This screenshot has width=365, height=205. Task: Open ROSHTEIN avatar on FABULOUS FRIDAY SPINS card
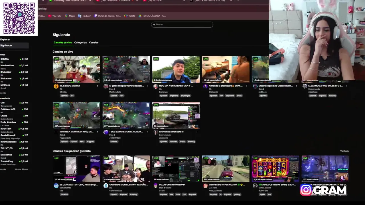tap(255, 185)
